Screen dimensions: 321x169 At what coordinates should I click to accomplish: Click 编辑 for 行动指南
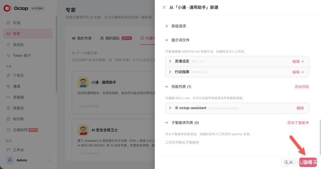(x=298, y=72)
